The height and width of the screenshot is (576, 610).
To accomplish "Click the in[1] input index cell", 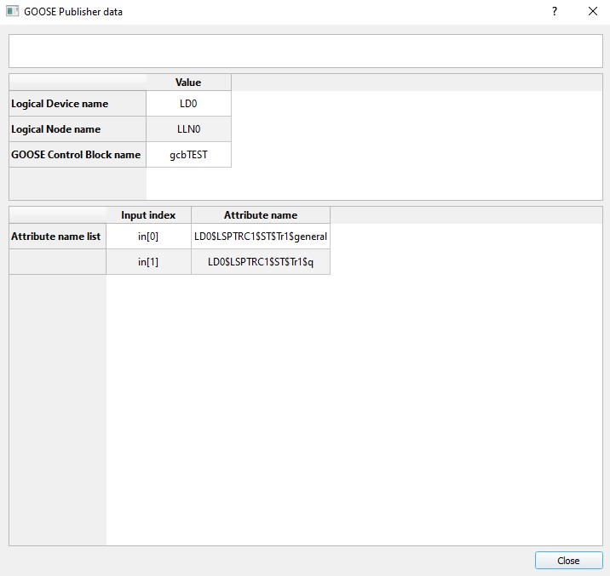I will (x=148, y=262).
